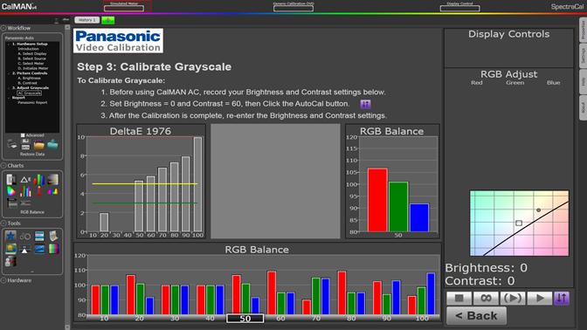Image resolution: width=587 pixels, height=330 pixels.
Task: Select C. Select Meter step
Action: [x=31, y=63]
